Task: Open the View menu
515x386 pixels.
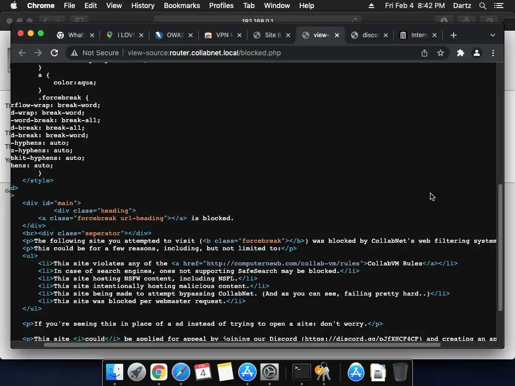Action: [x=114, y=6]
